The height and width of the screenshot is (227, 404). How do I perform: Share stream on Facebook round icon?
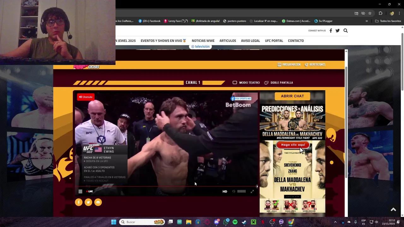(79, 202)
